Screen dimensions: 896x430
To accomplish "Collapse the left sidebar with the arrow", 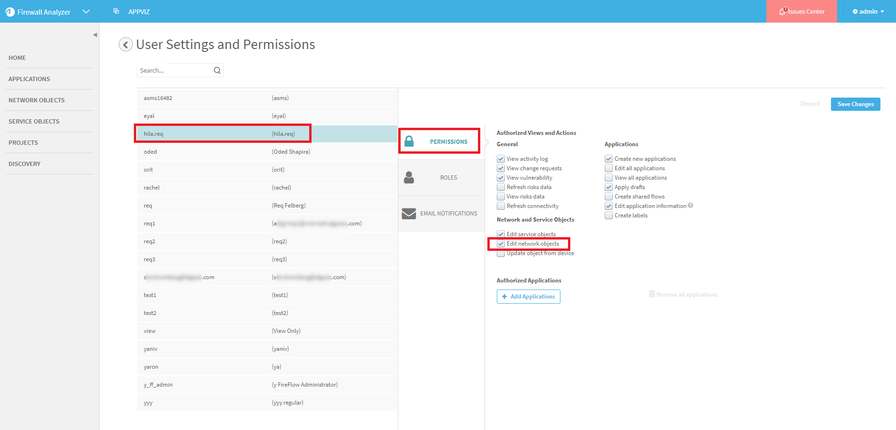I will 95,35.
